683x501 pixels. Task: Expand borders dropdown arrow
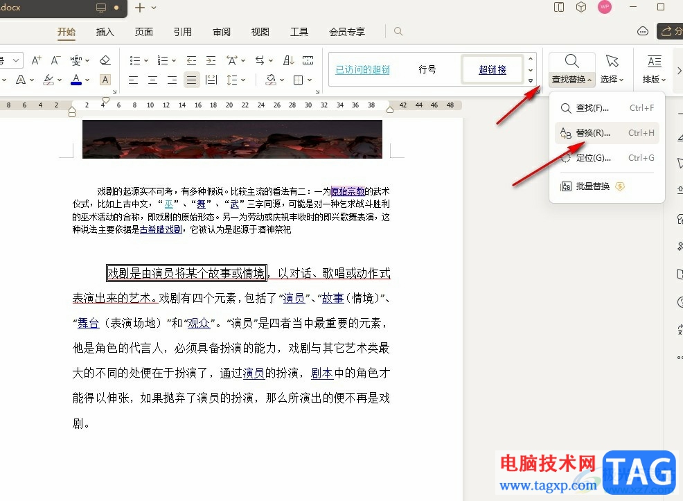(x=310, y=80)
